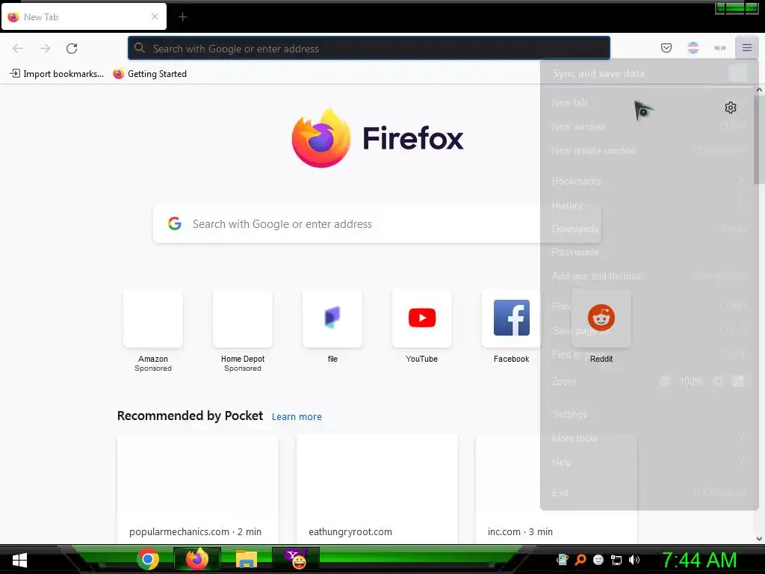
Task: Open the eathungryroot.com Pocket story card
Action: [x=377, y=489]
